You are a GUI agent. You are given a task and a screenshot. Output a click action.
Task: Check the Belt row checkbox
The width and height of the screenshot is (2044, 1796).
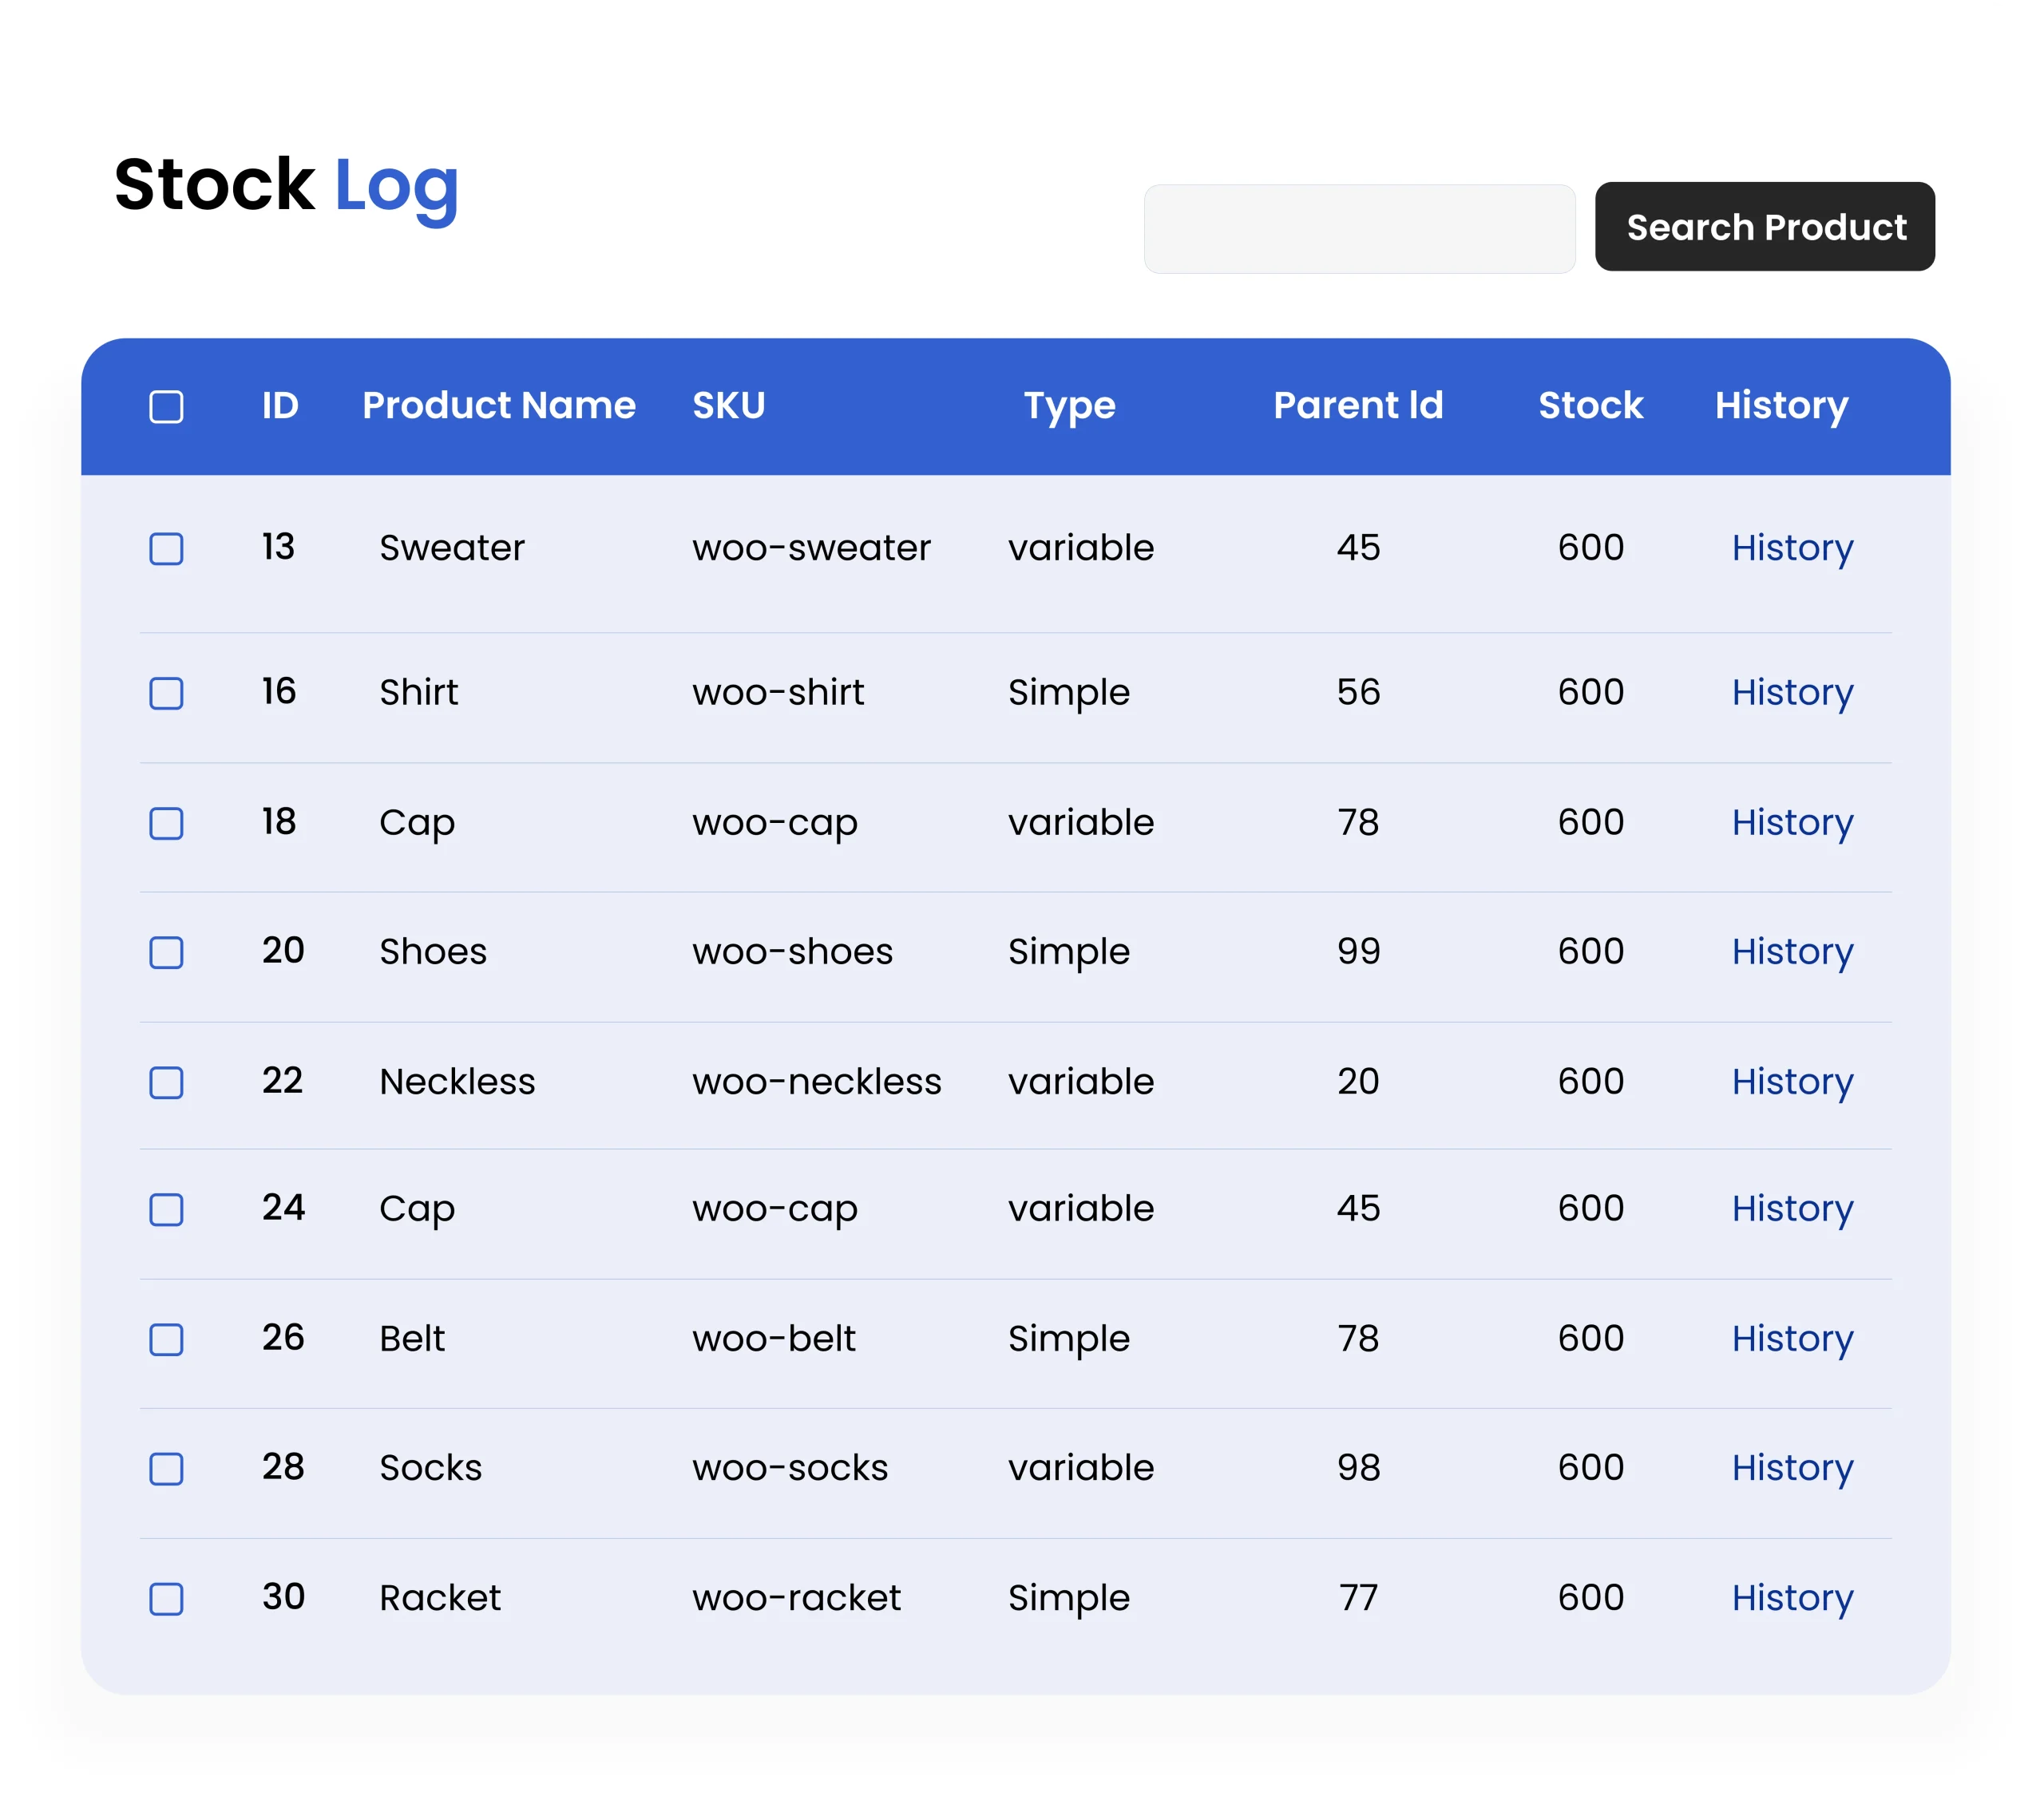click(166, 1339)
